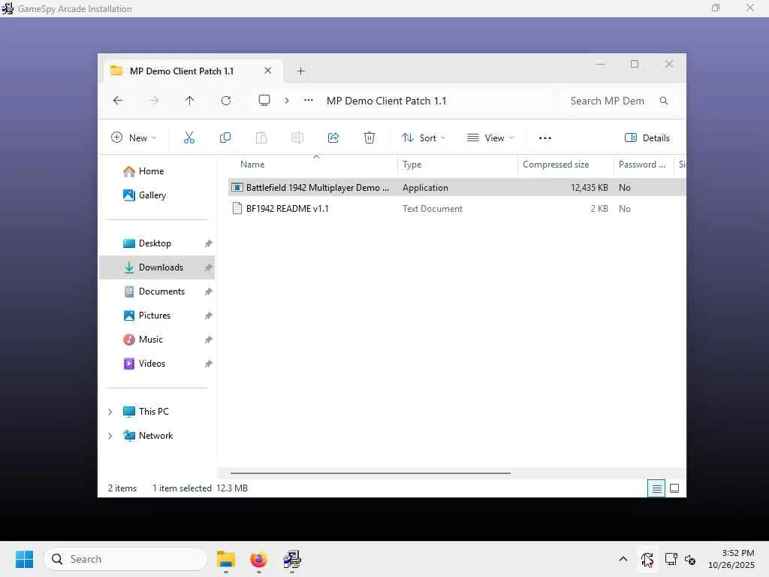The image size is (769, 577).
Task: Open Documents in the sidebar
Action: click(x=162, y=292)
